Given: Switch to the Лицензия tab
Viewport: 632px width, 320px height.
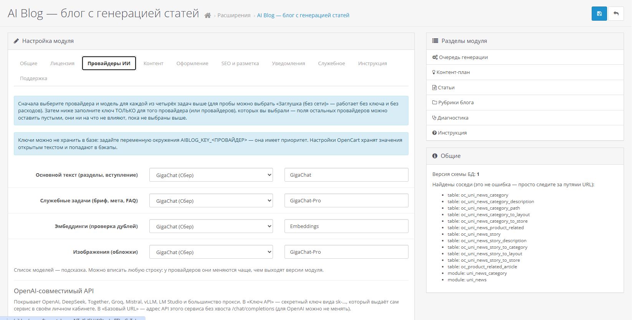Looking at the screenshot, I should click(62, 63).
